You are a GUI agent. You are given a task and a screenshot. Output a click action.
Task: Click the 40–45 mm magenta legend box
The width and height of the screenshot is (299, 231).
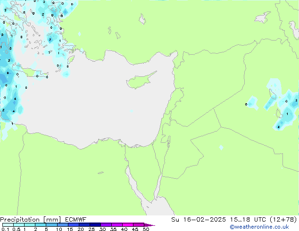click(128, 225)
